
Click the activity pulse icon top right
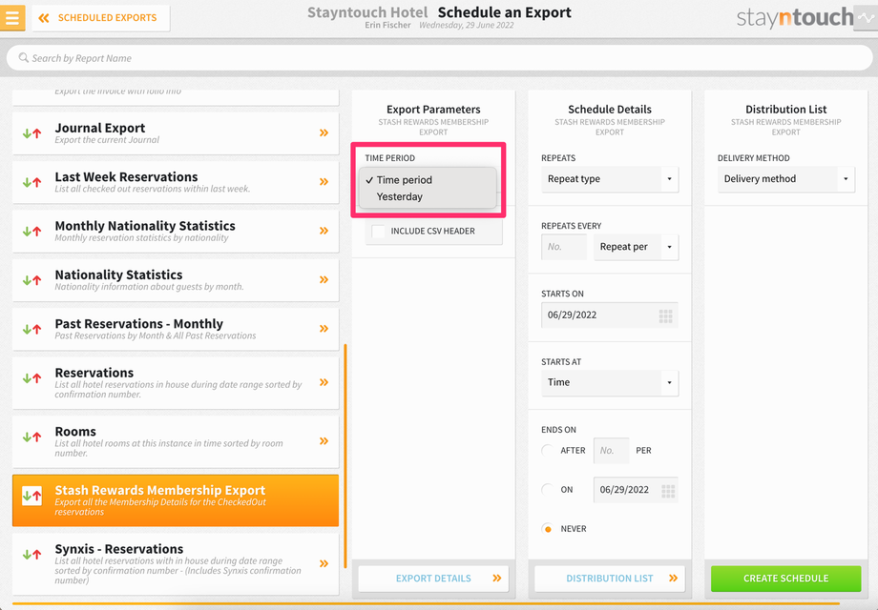pos(866,18)
